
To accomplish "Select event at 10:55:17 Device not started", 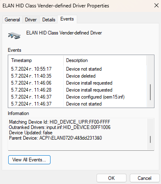I will [x=77, y=69].
